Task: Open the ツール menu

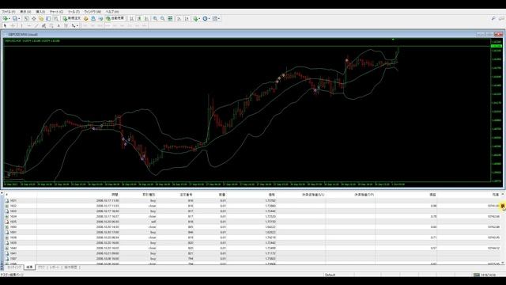Action: coord(74,12)
